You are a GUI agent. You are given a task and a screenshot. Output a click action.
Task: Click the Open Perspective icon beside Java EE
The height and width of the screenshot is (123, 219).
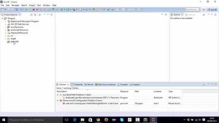coord(204,10)
